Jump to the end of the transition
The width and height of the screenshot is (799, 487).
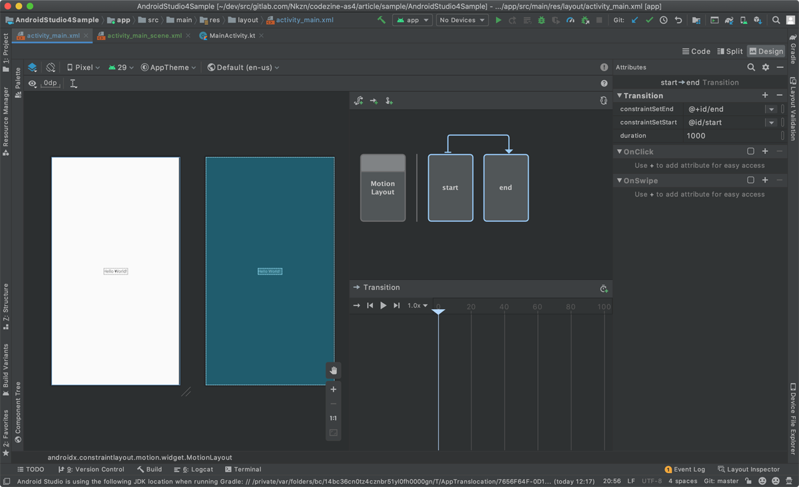point(397,306)
